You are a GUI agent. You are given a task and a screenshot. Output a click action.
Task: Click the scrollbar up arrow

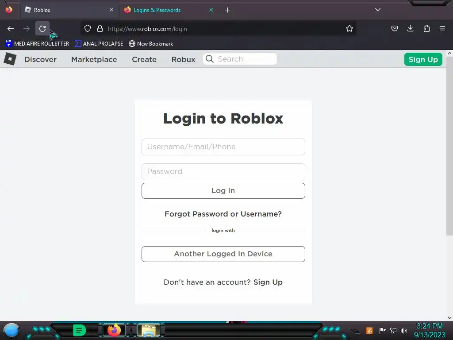pos(449,54)
